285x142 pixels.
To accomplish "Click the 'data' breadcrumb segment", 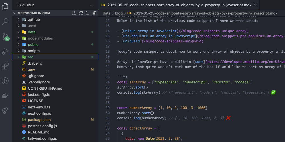I will click(x=107, y=13).
